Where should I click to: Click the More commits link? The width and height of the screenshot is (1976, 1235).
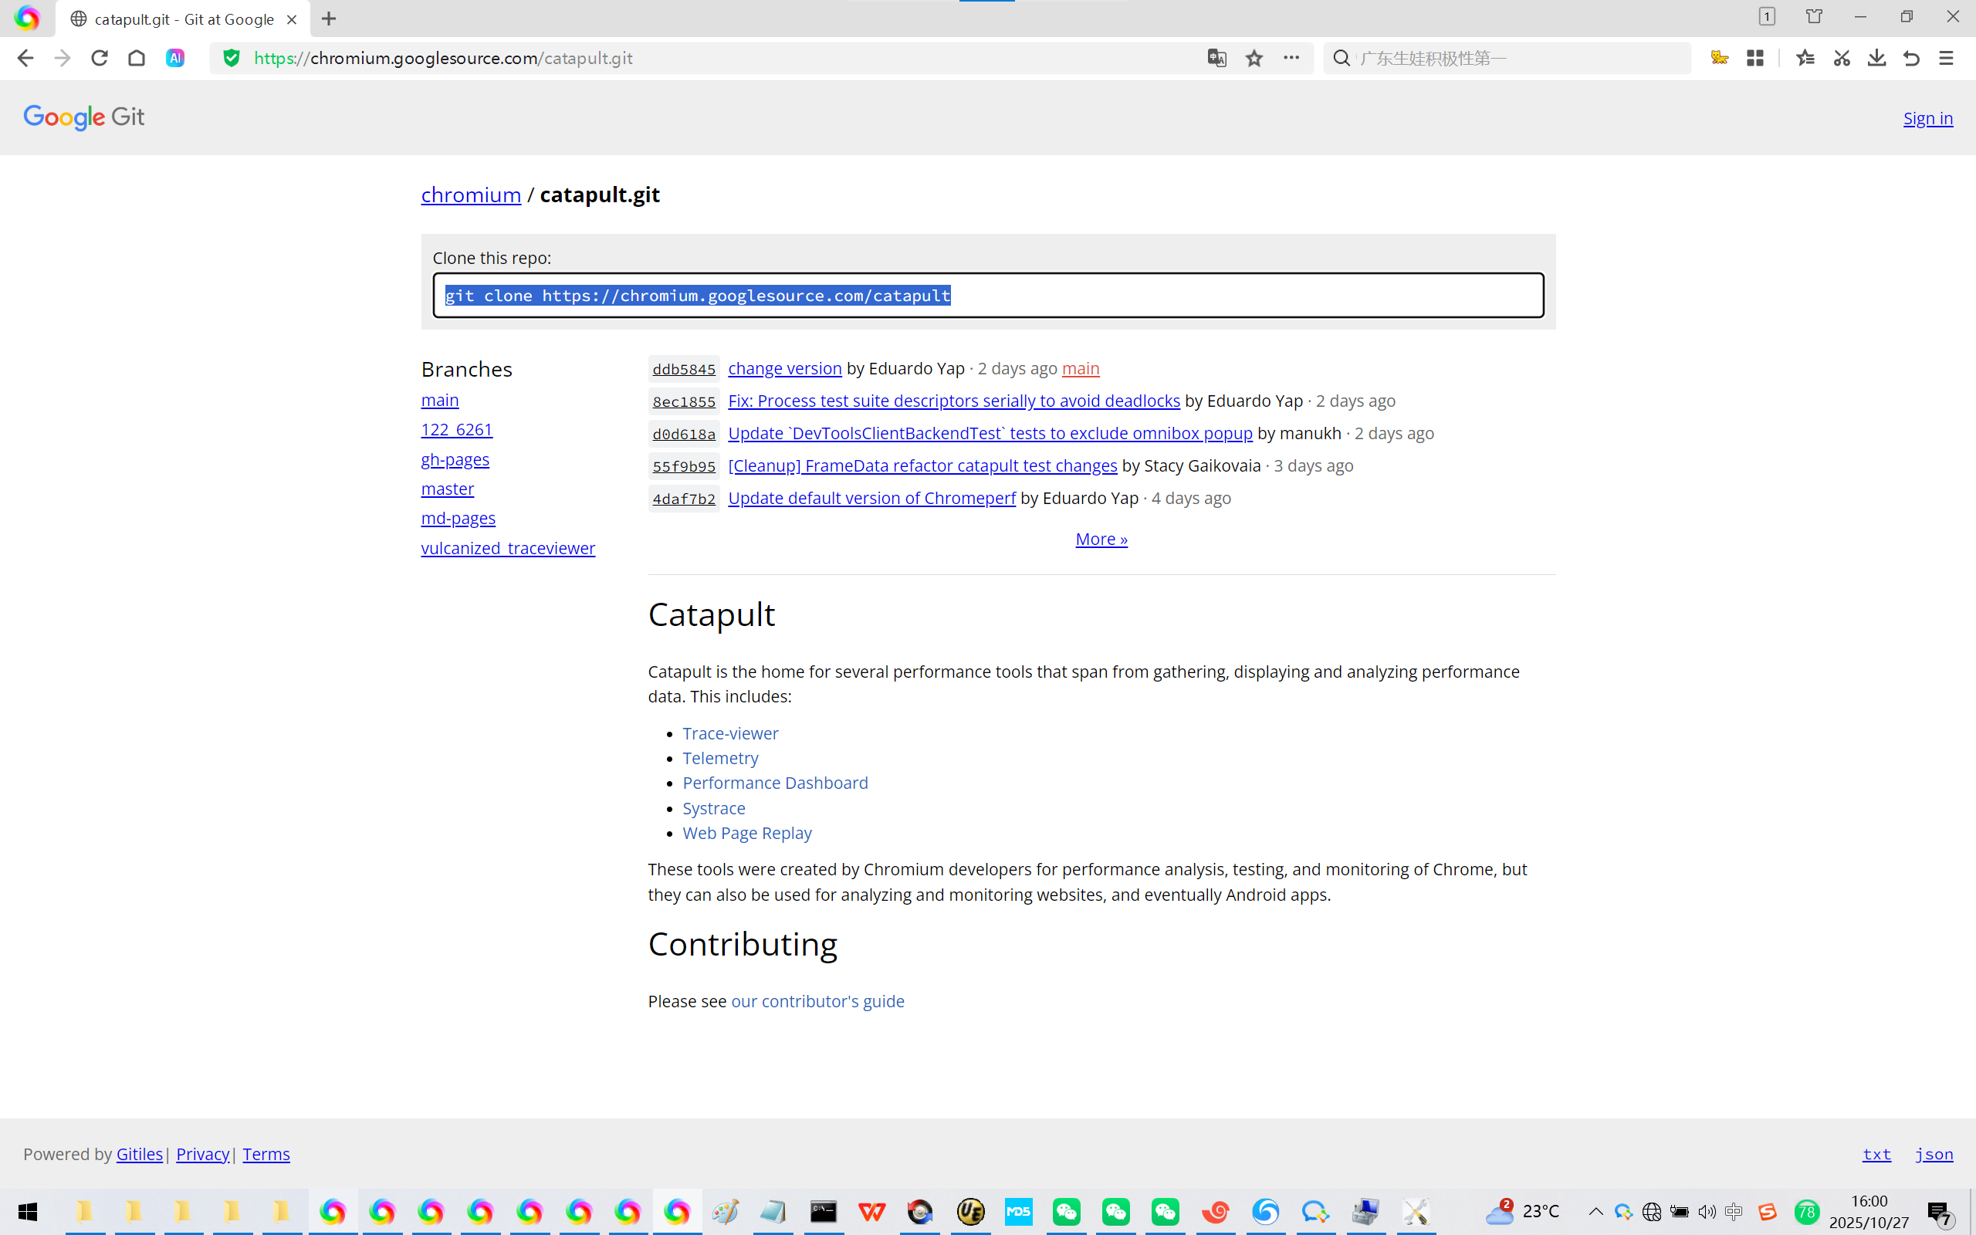(x=1101, y=539)
